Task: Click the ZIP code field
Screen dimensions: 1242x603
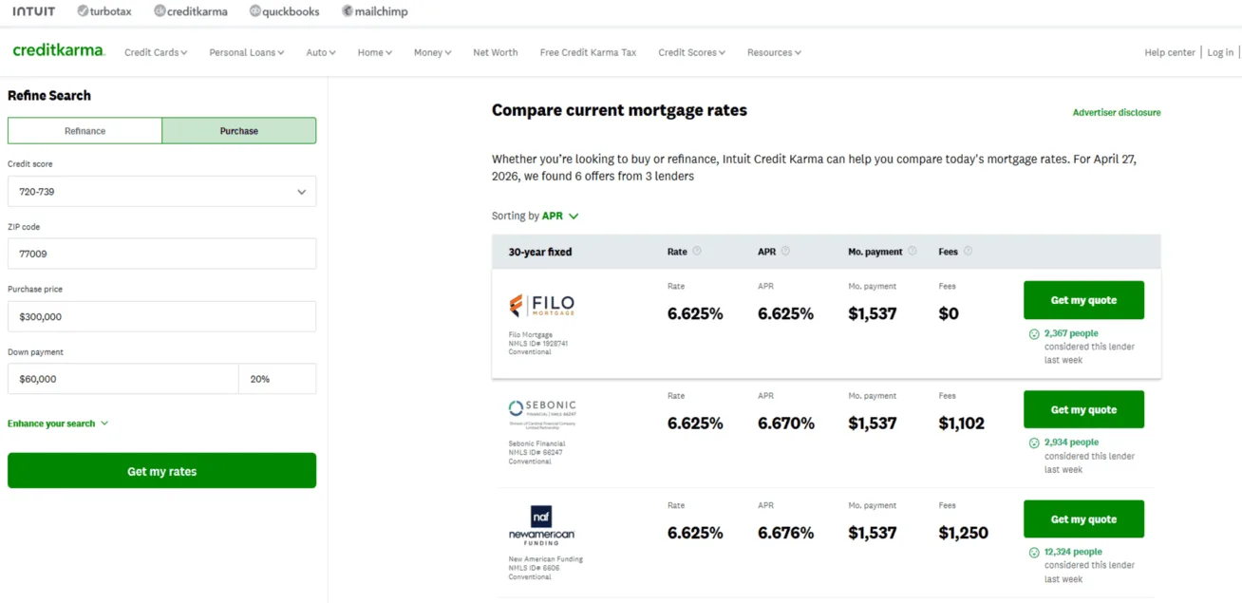Action: point(161,254)
